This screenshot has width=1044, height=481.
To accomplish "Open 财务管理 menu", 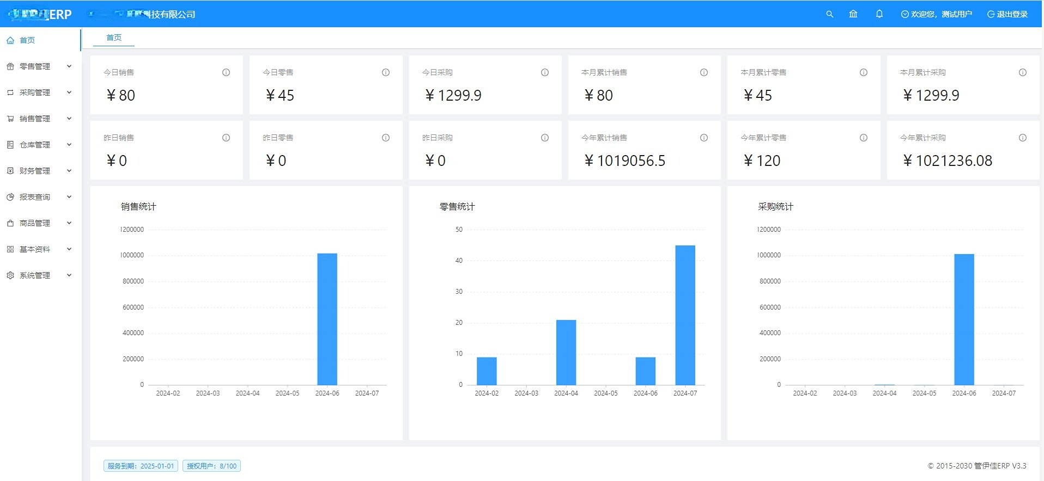I will point(40,171).
